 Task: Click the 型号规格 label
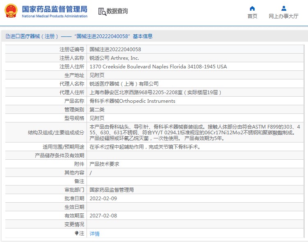74,118
